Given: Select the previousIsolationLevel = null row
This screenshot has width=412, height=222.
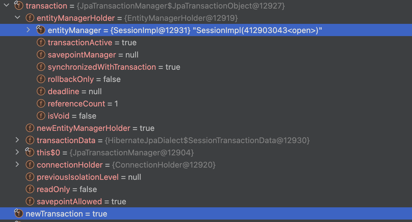Looking at the screenshot, I should (206, 177).
